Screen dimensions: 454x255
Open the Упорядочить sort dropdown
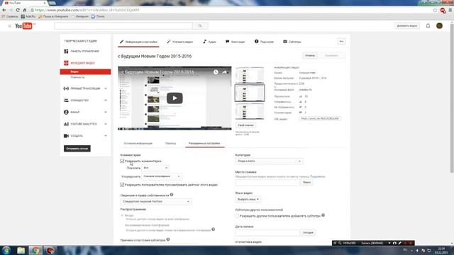162,176
